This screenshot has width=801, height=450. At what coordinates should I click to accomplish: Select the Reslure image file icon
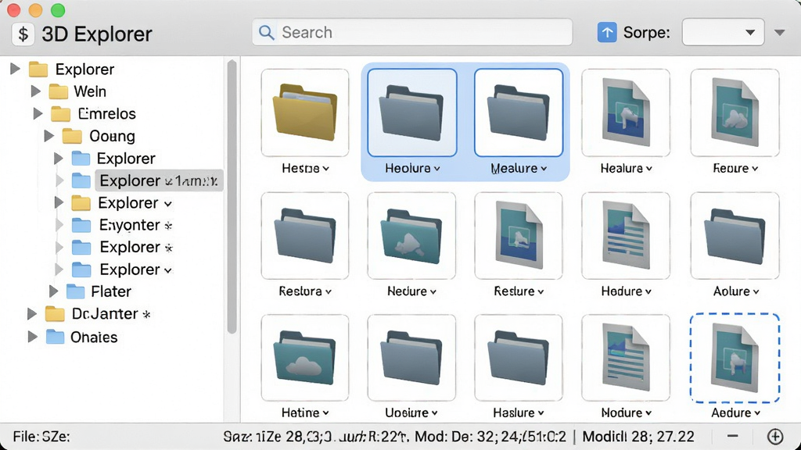pos(519,236)
